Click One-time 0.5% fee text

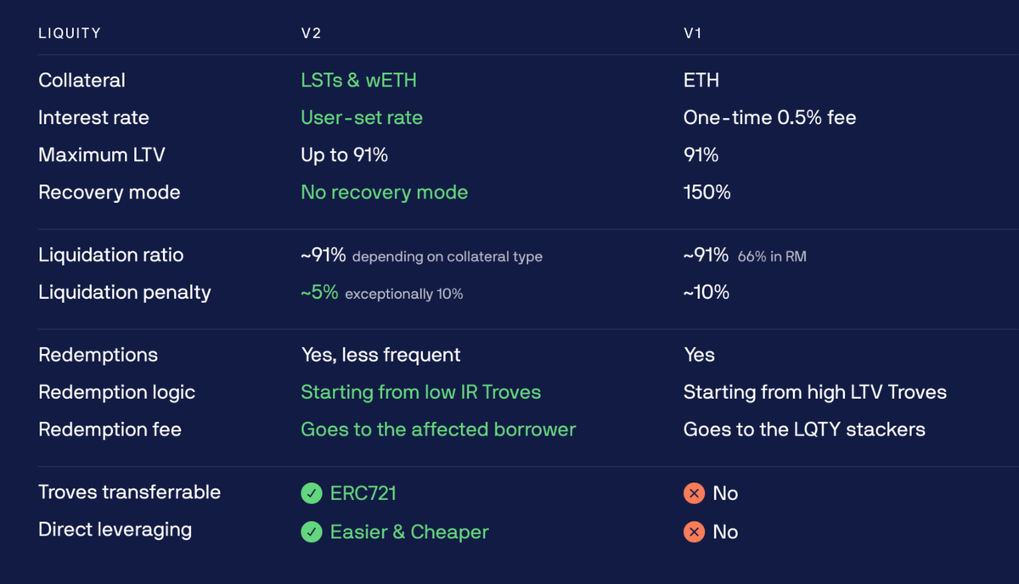(x=769, y=118)
